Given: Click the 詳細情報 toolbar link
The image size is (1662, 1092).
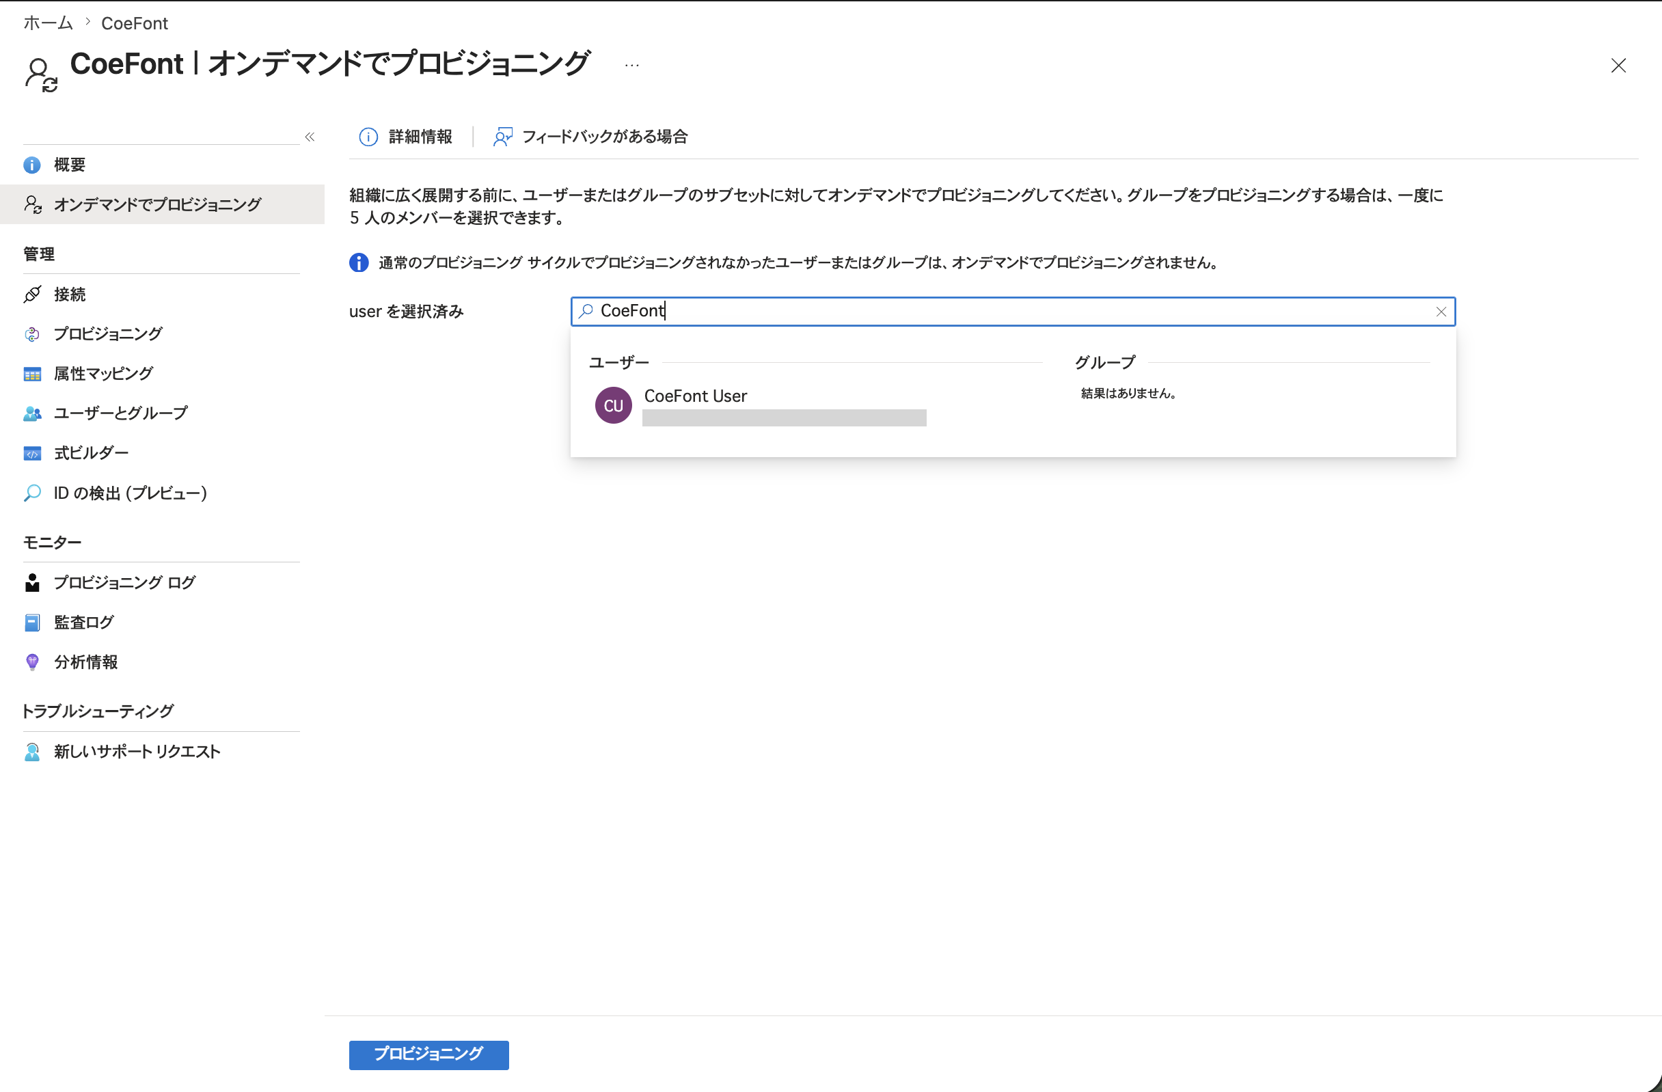Looking at the screenshot, I should [x=405, y=137].
